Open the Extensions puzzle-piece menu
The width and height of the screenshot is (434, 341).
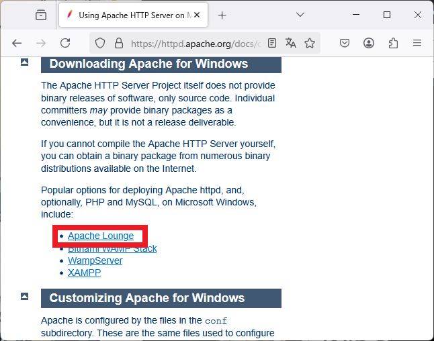[x=393, y=43]
